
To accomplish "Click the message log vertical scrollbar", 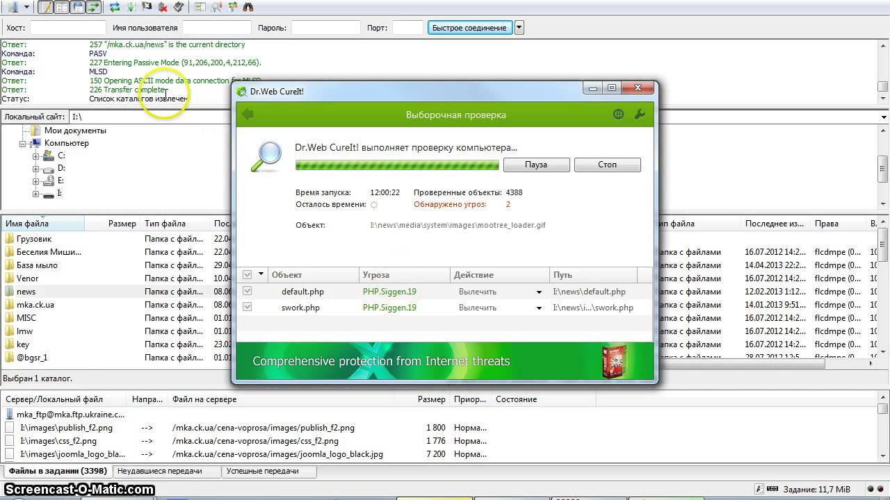I will pos(883,72).
